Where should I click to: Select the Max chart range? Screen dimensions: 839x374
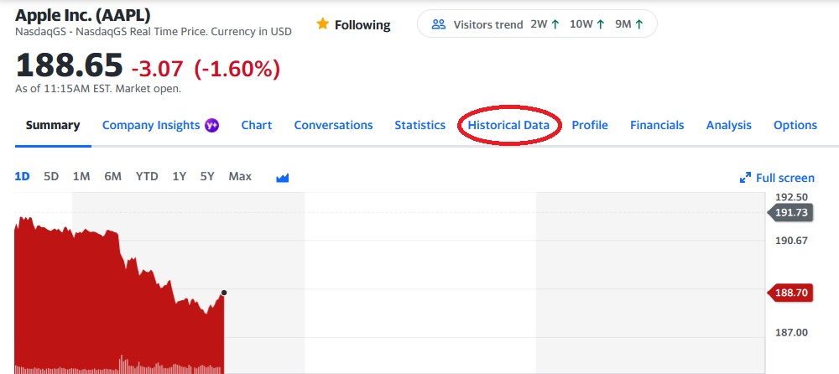click(240, 176)
